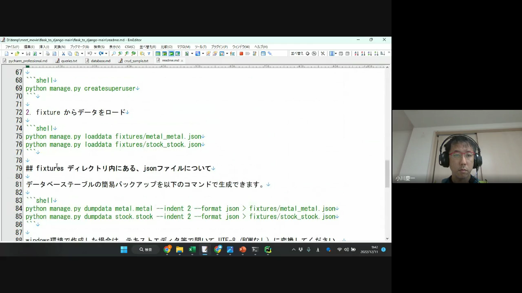522x293 pixels.
Task: Click the red record macro icon
Action: [x=241, y=54]
